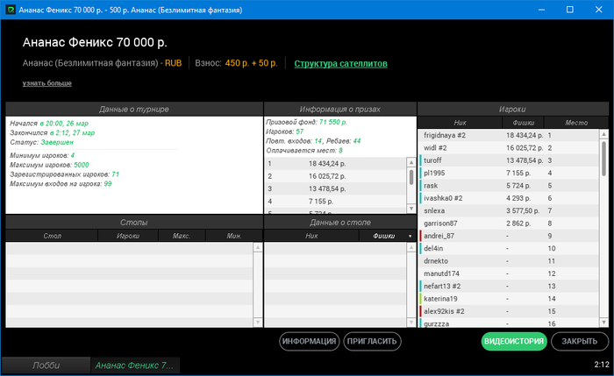Select player drnekto row
Screen dimensions: 614x376
click(x=508, y=261)
